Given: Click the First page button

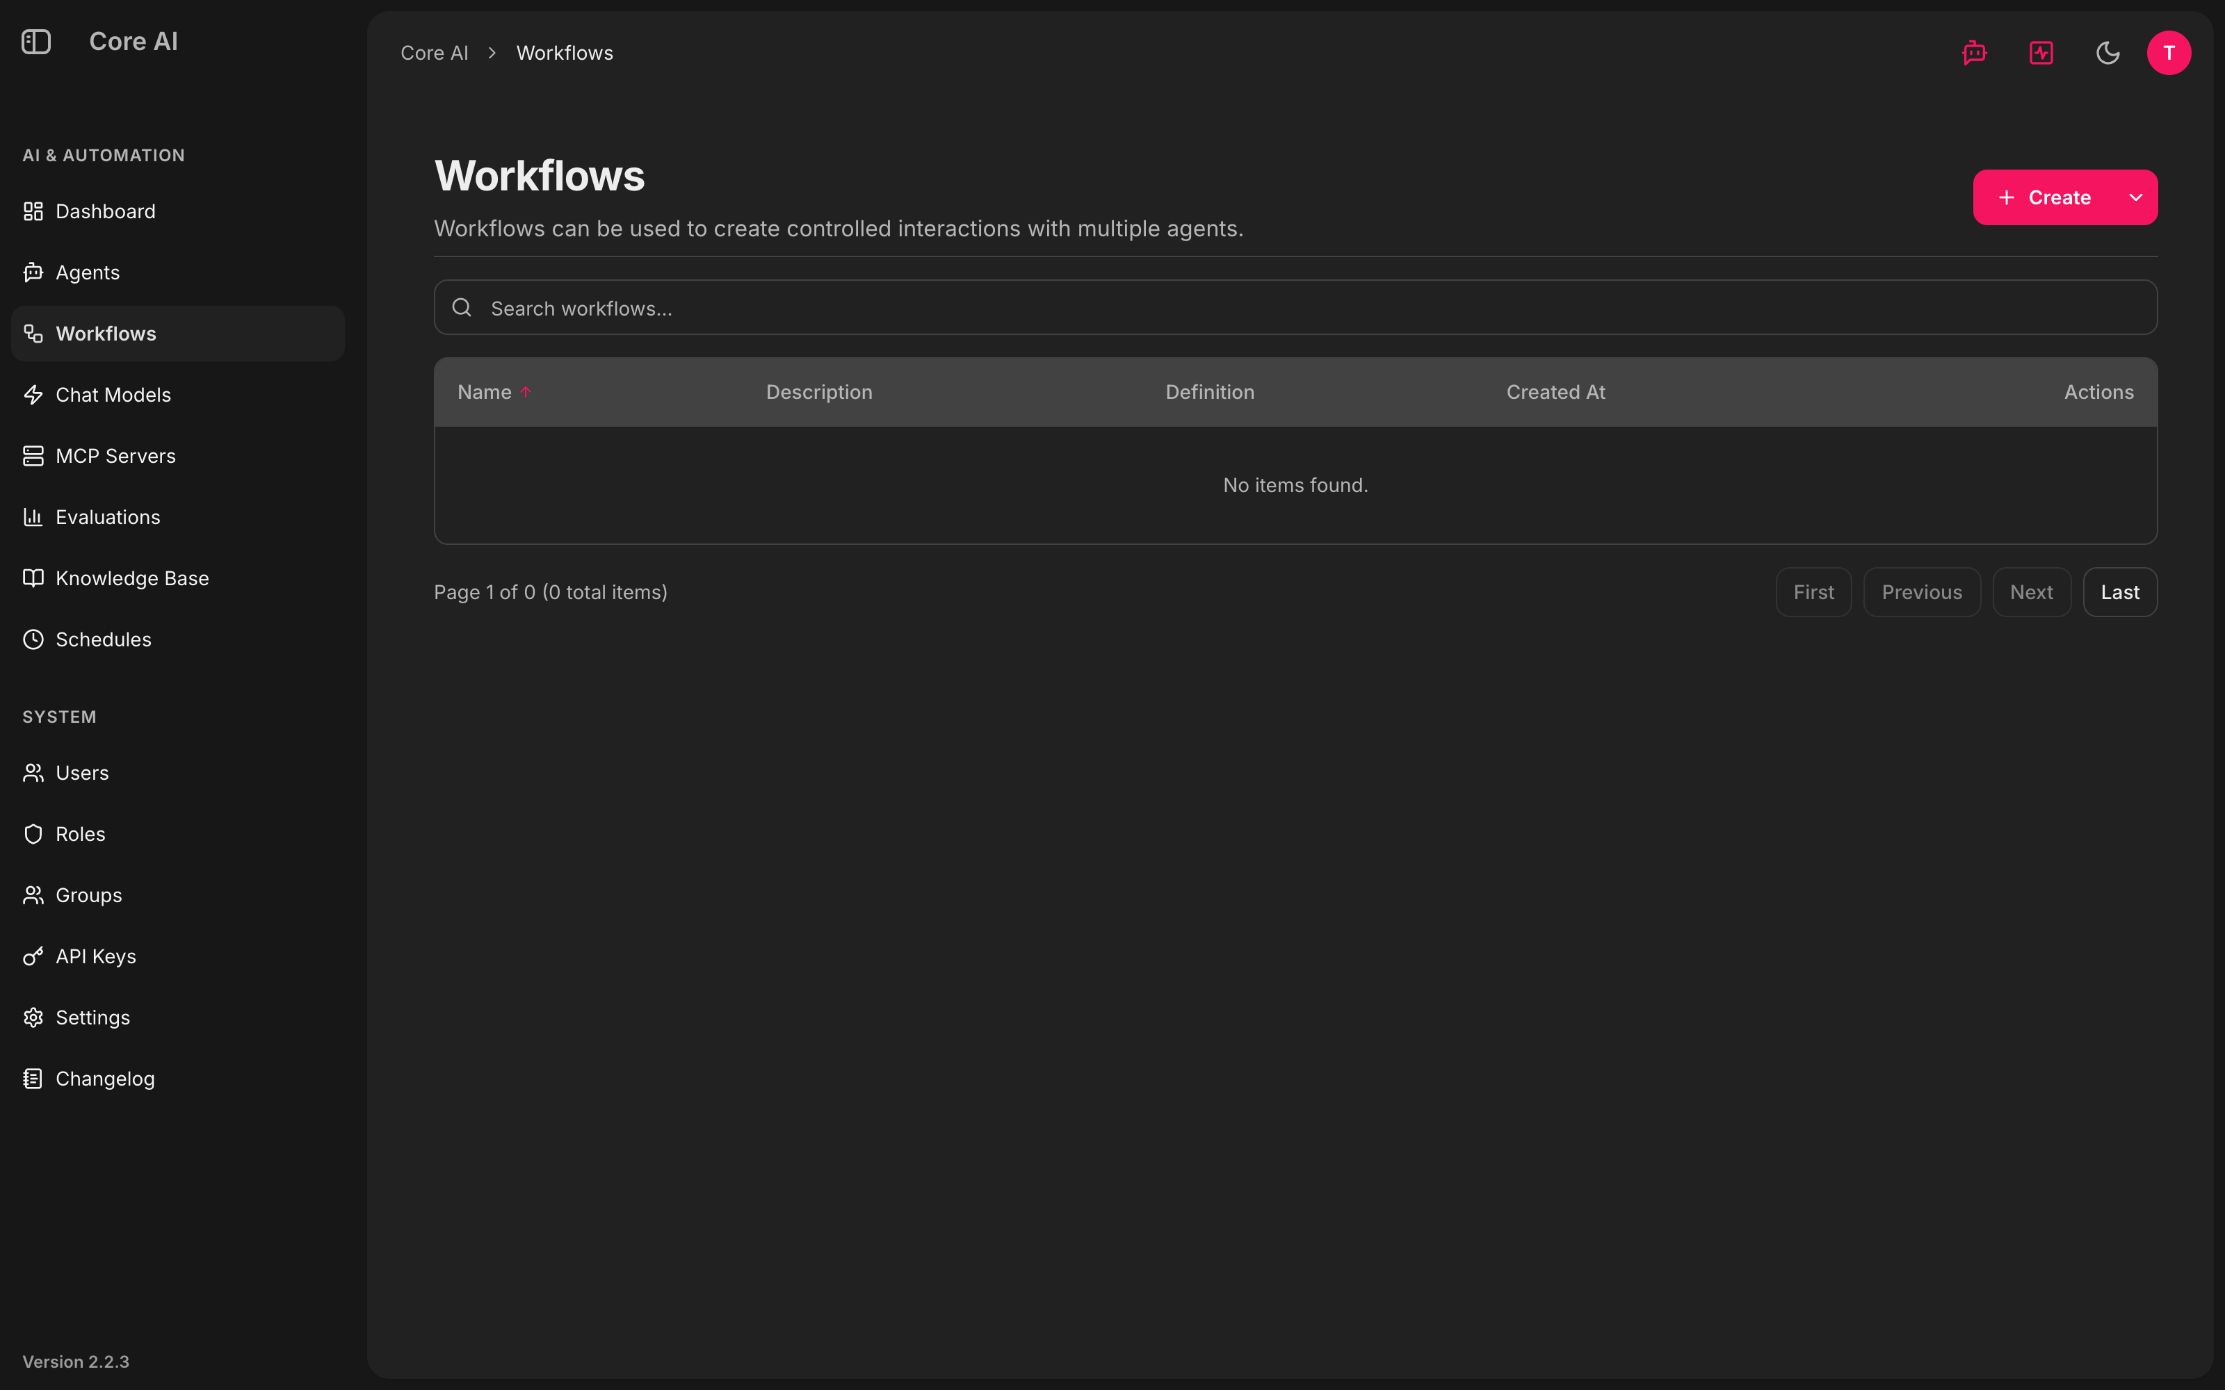Looking at the screenshot, I should [x=1813, y=593].
